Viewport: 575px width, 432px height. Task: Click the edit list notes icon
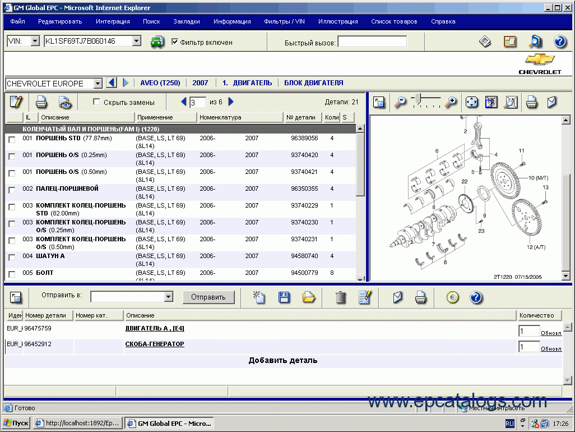click(x=365, y=297)
